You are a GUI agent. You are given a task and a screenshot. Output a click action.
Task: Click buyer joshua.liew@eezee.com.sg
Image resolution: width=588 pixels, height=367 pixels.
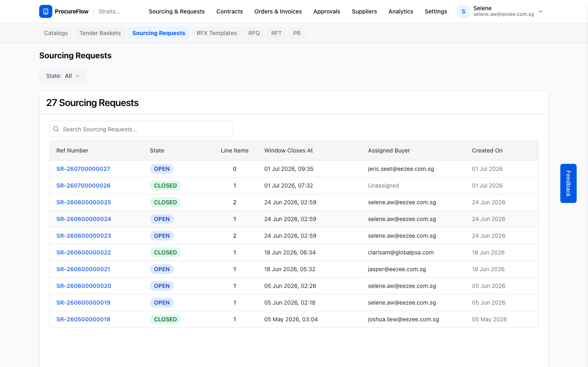(x=403, y=319)
